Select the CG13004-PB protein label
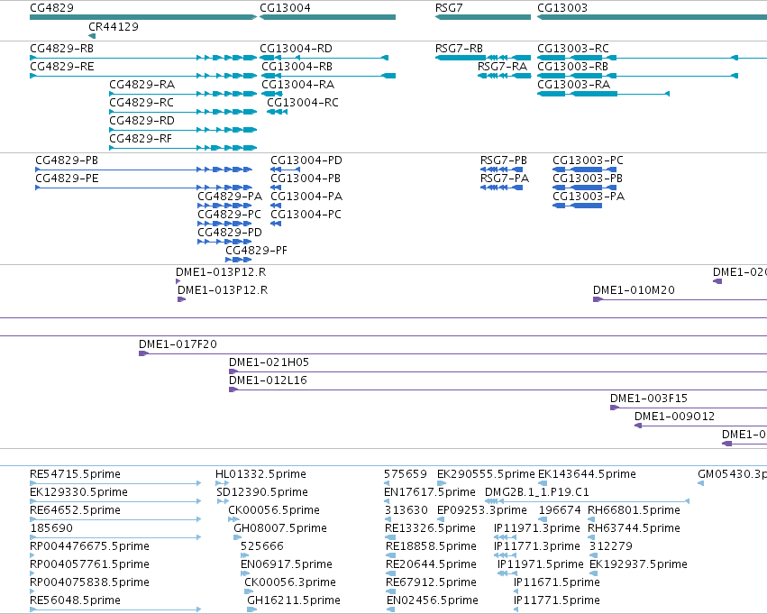The height and width of the screenshot is (614, 767). (306, 179)
